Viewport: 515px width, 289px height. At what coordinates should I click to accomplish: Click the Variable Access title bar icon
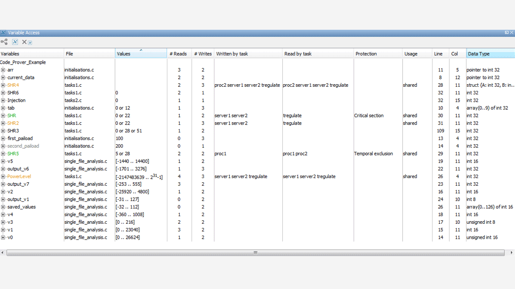[x=4, y=33]
